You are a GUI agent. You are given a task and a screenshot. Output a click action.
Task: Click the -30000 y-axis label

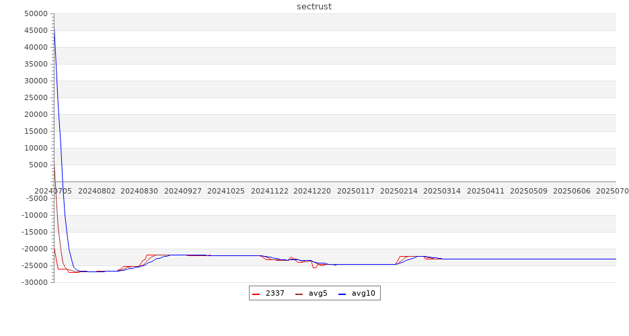[33, 283]
